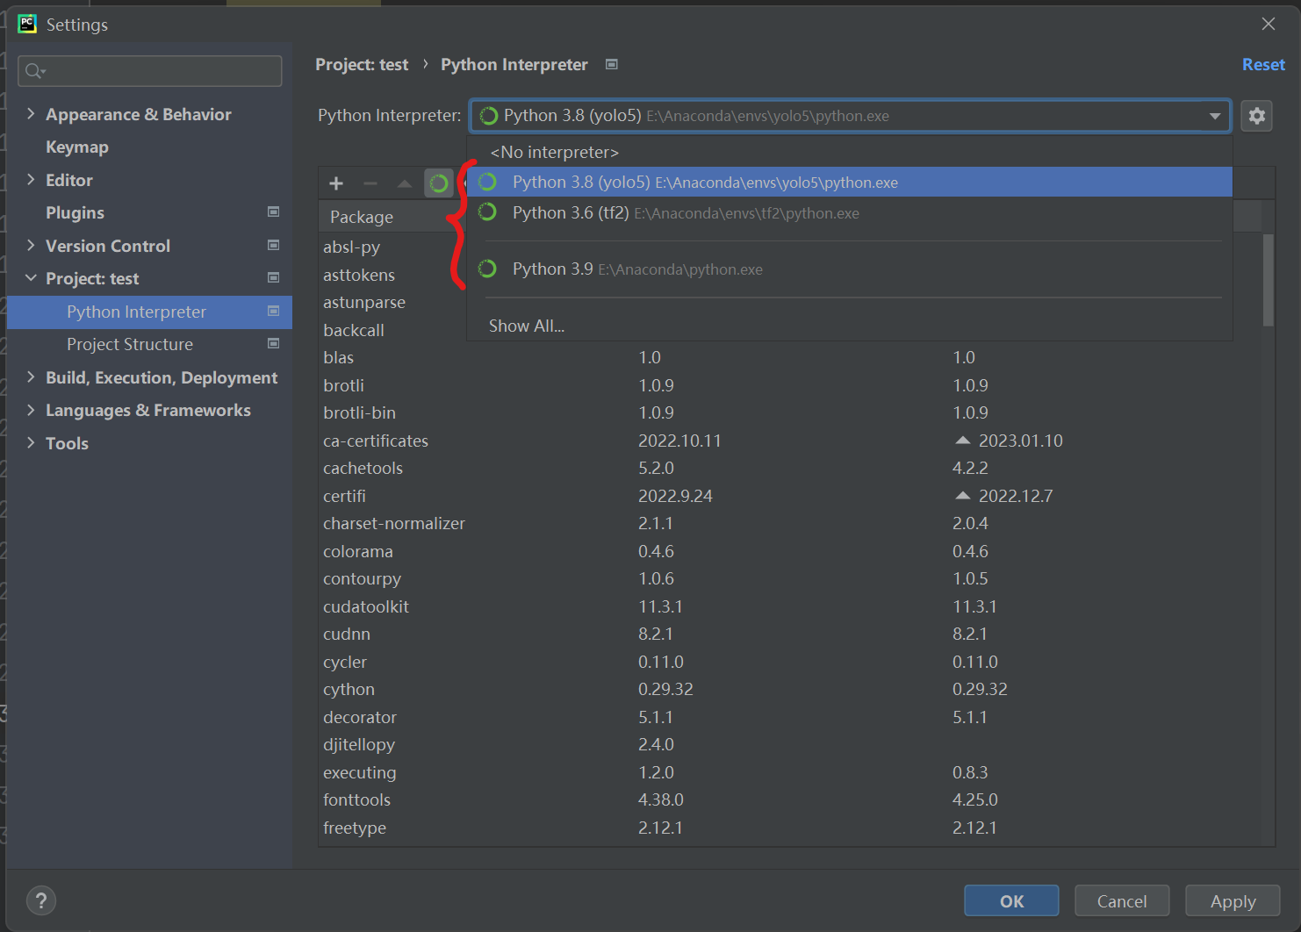
Task: Click the PyCharm logo in the title bar
Action: (x=27, y=24)
